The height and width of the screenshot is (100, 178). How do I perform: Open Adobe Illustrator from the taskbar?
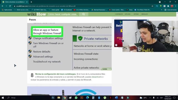tap(82, 97)
